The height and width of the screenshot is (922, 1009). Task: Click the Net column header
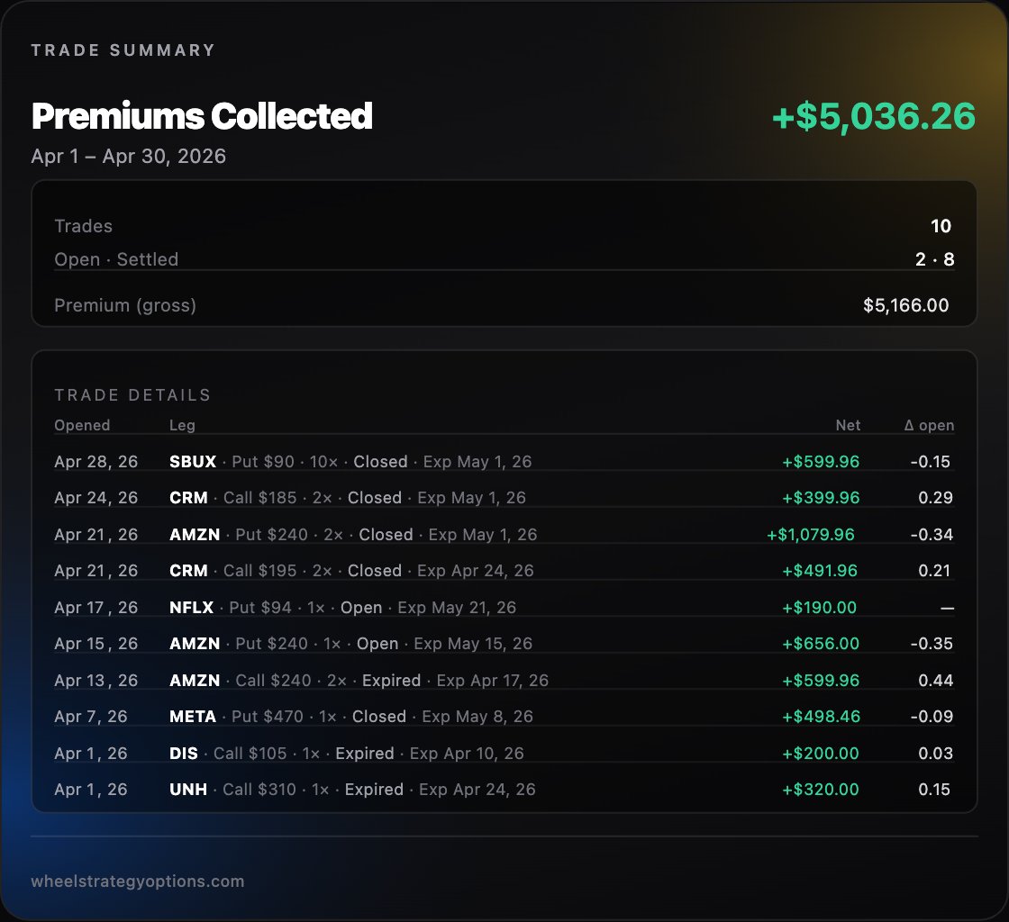click(848, 425)
